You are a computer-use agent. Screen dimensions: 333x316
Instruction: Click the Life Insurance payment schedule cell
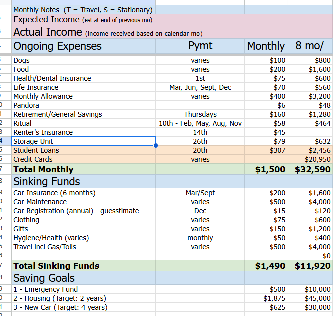(200, 87)
